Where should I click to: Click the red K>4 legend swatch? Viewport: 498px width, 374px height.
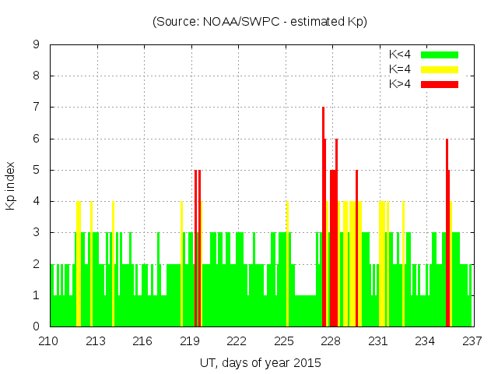pos(440,83)
